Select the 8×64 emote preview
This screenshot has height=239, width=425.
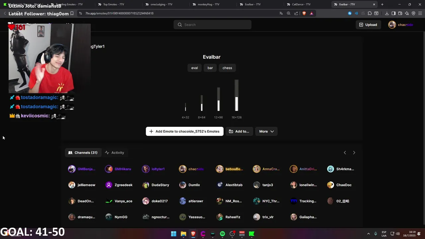point(202,103)
